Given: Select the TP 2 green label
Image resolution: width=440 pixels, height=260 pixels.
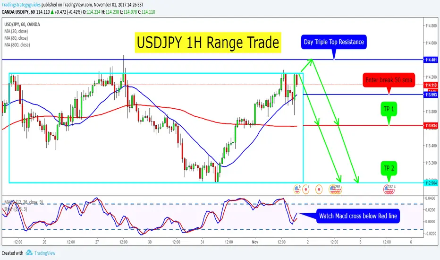Looking at the screenshot, I should (389, 168).
